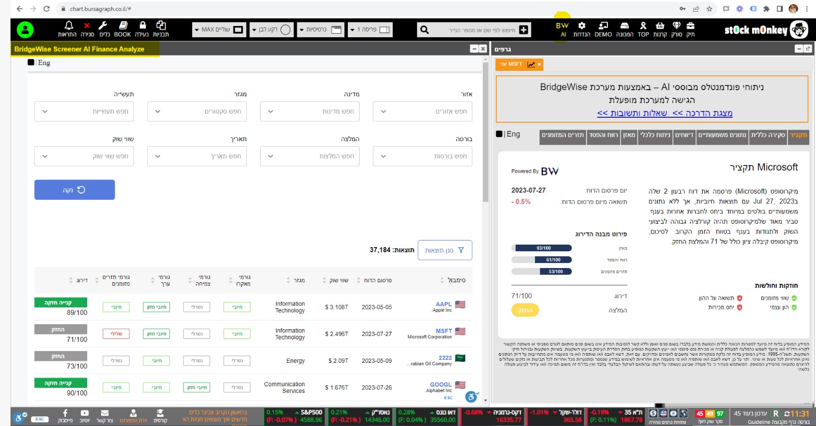
Task: Click the wrench tools icon
Action: (103, 26)
